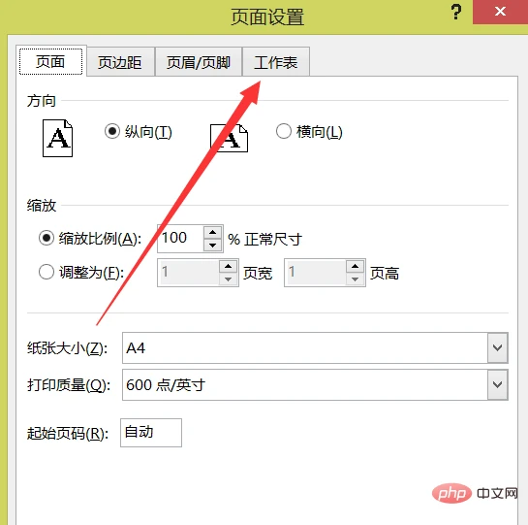This screenshot has width=528, height=525.
Task: Choose the 调整为(F) radio option
Action: tap(47, 272)
